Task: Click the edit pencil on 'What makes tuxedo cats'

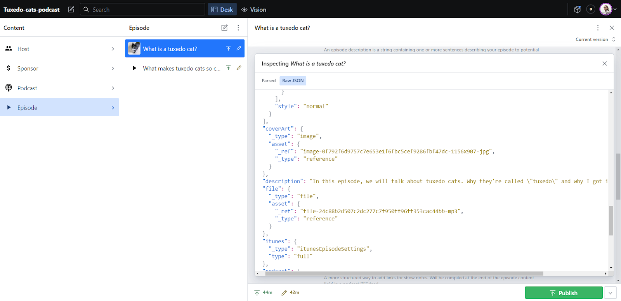Action: pos(239,68)
